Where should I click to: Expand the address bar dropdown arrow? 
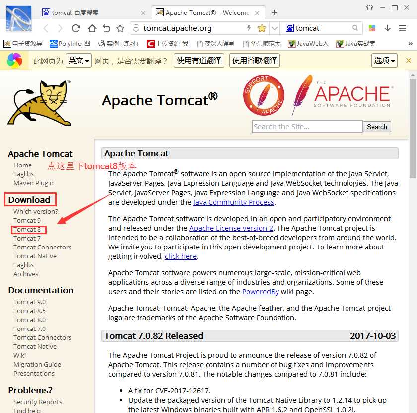[275, 28]
